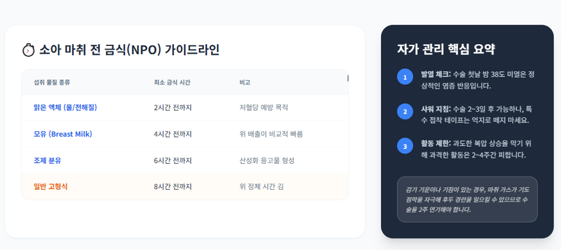Select the number 1 circle badge
The height and width of the screenshot is (250, 561).
coord(405,77)
